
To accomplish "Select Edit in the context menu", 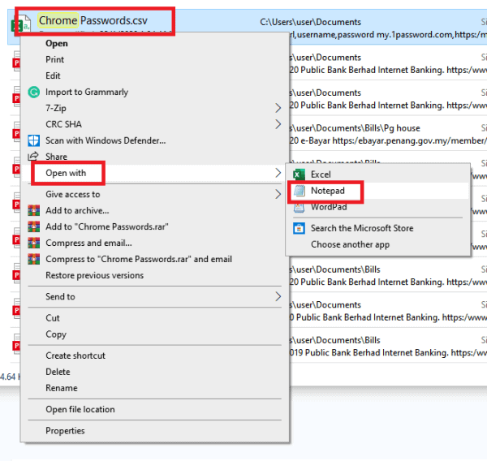I will (53, 75).
